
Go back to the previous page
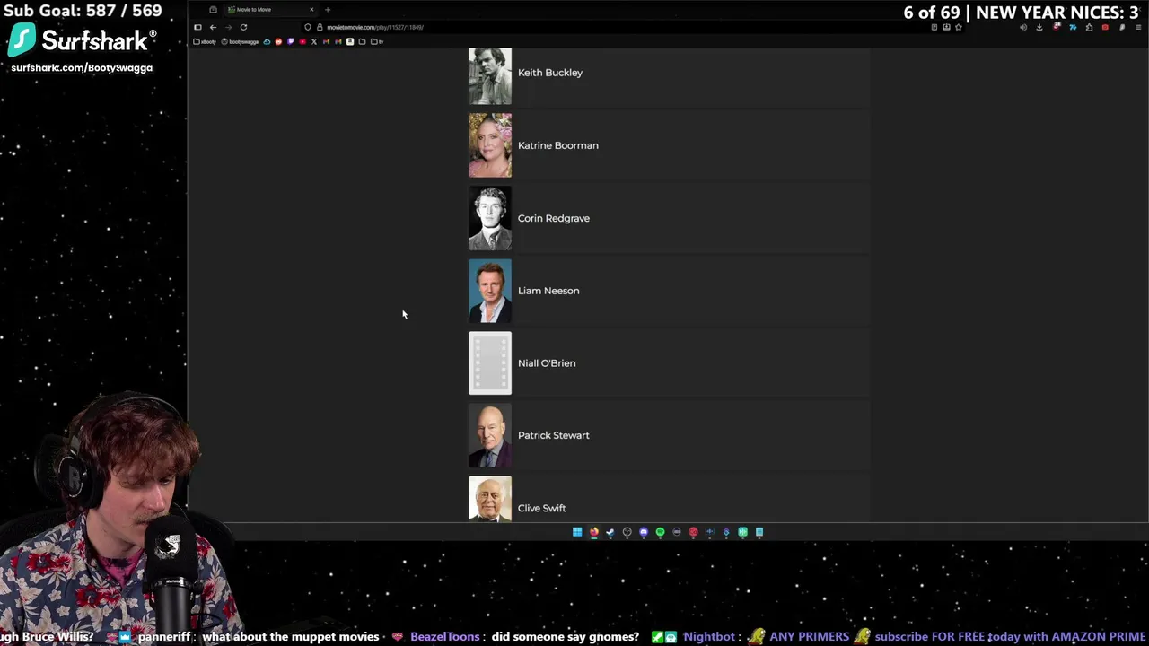pos(213,27)
